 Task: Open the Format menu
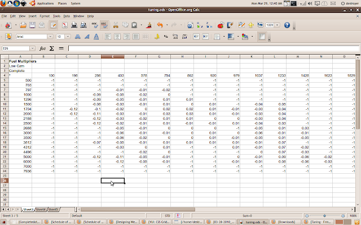click(43, 16)
